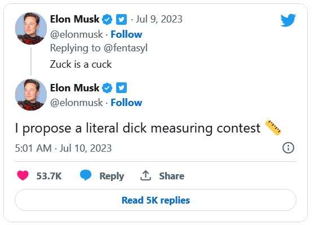This screenshot has width=314, height=225.
Task: Like the tweet with the pink heart
Action: coord(23,175)
